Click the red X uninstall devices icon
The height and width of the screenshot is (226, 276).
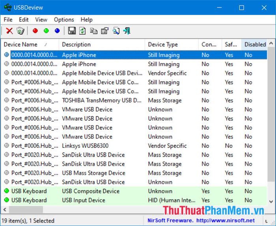9,31
